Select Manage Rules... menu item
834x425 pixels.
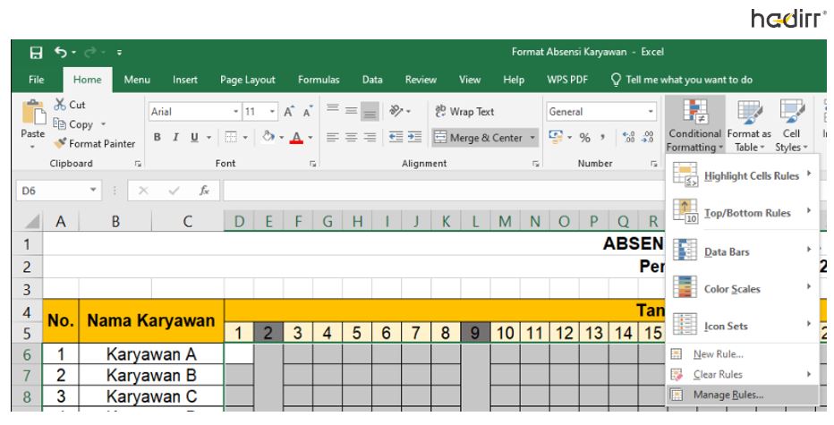[x=742, y=395]
